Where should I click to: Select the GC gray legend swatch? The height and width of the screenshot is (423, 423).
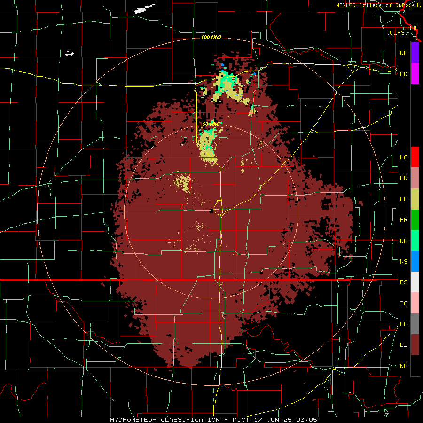point(415,324)
